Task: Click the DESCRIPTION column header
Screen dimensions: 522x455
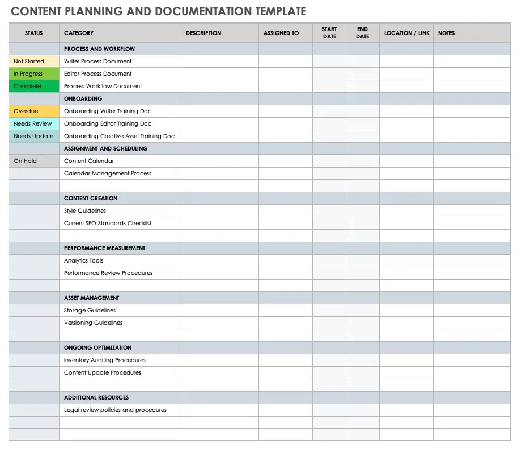Action: coord(220,33)
